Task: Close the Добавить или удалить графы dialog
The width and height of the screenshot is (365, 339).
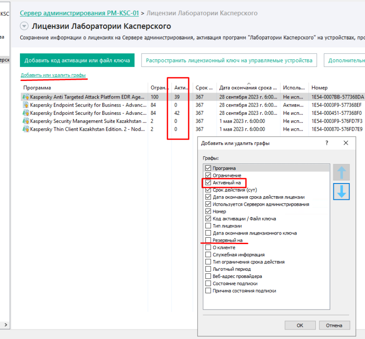Action: click(346, 143)
